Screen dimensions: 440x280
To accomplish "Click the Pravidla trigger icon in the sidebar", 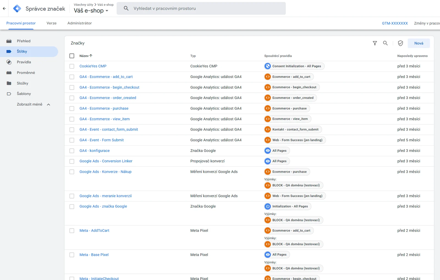I will (x=9, y=62).
